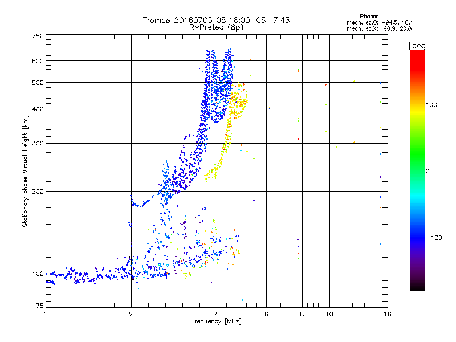Click the x-axis tick label "2"
The width and height of the screenshot is (456, 342).
pyautogui.click(x=131, y=314)
